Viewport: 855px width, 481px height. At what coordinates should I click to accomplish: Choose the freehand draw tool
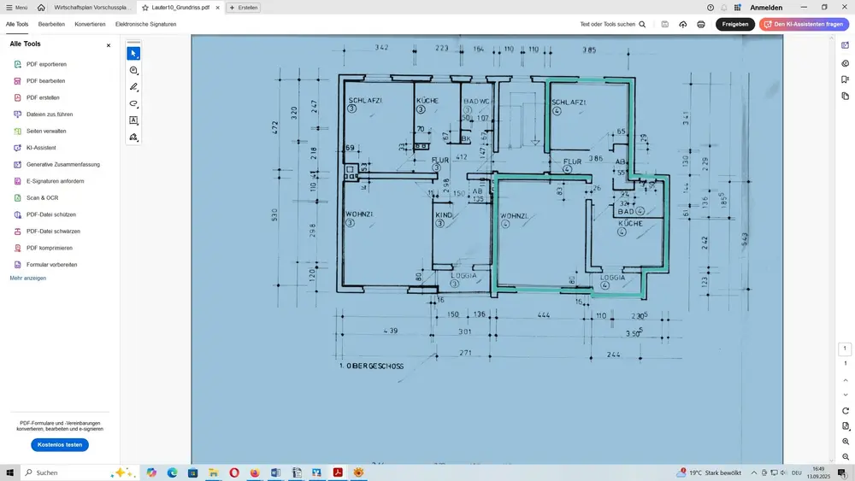[x=133, y=103]
